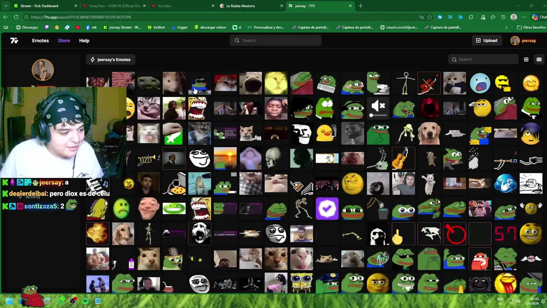This screenshot has width=547, height=308.
Task: Select the blue globe emote
Action: tap(506, 184)
